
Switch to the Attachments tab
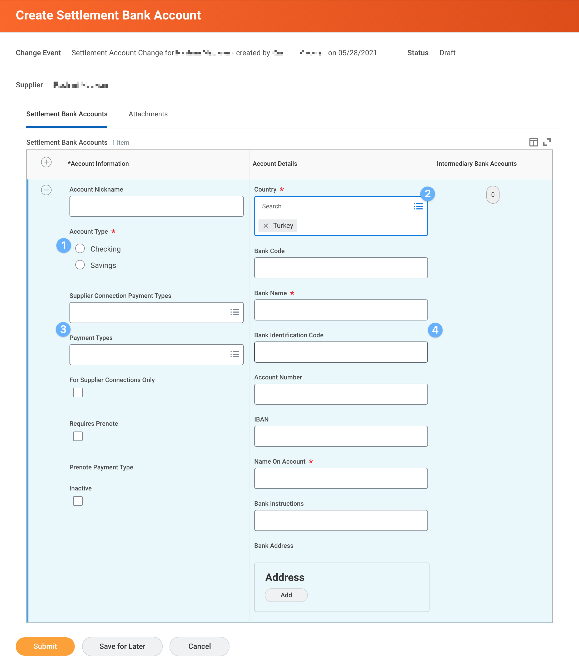point(148,114)
